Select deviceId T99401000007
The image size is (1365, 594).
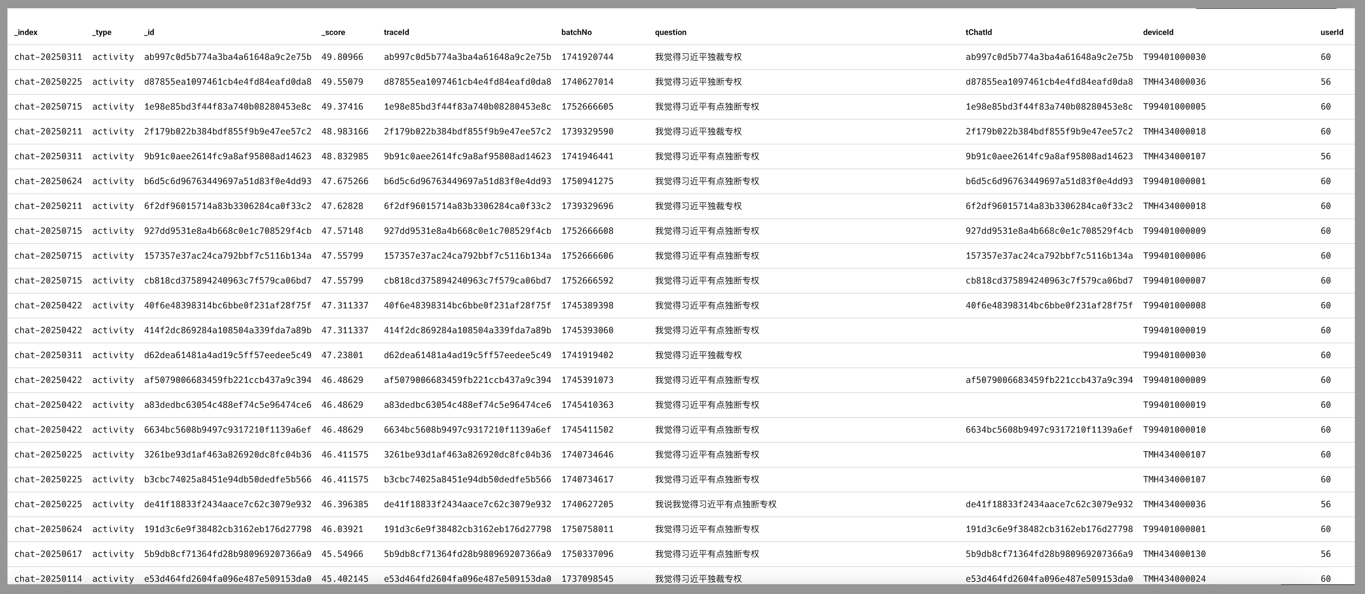click(x=1174, y=281)
